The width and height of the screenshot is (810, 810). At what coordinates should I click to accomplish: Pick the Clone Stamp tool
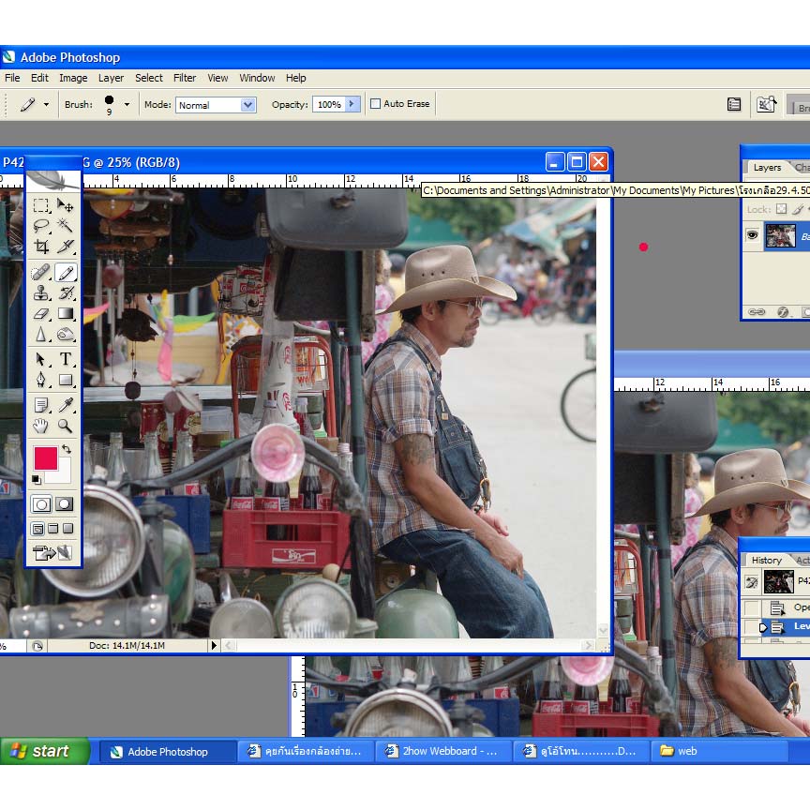41,293
